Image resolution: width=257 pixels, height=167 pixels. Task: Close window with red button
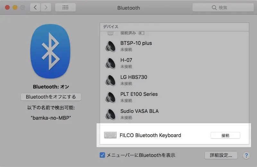point(7,7)
